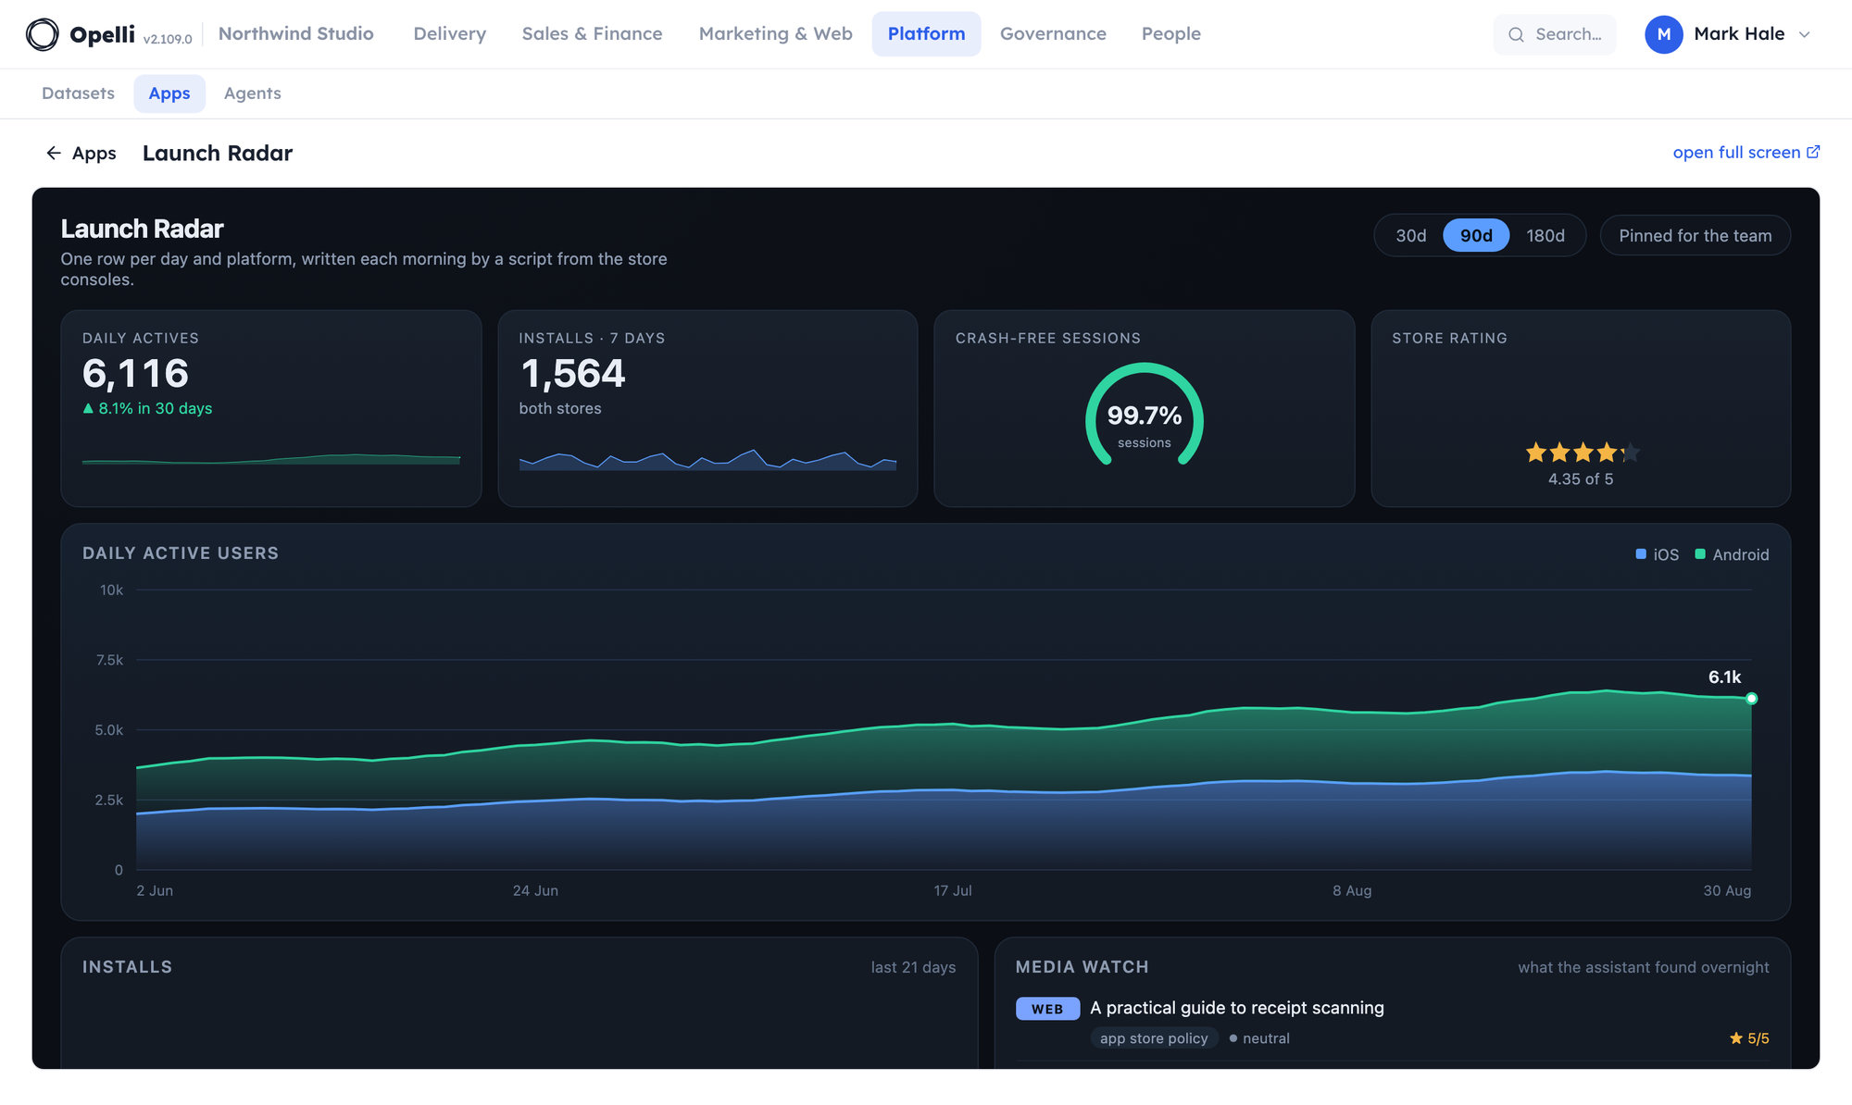Click the green up triangle trend icon

(x=88, y=408)
